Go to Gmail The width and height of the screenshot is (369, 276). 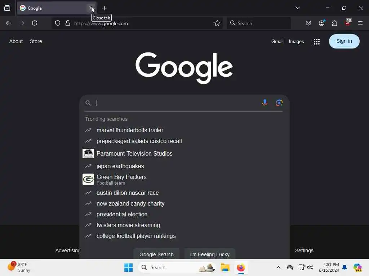pos(277,42)
